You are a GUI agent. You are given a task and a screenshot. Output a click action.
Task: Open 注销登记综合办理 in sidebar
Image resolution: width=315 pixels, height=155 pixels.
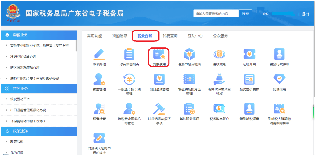(x=23, y=56)
